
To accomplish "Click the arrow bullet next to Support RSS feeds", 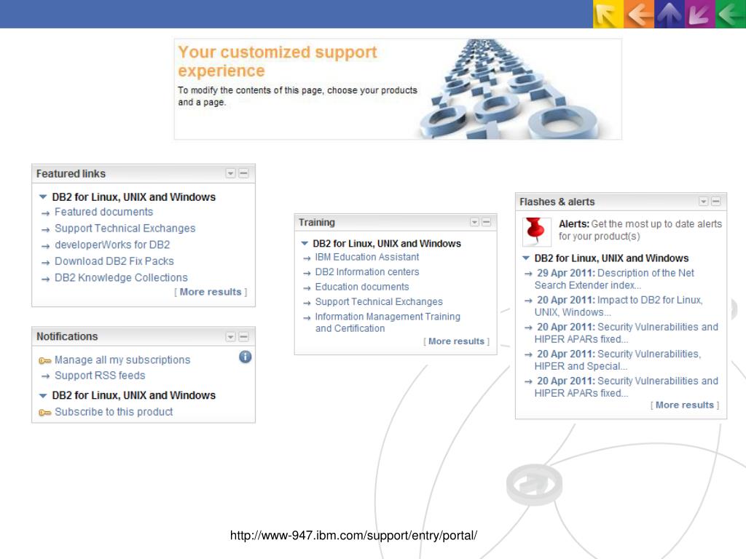I will 45,376.
